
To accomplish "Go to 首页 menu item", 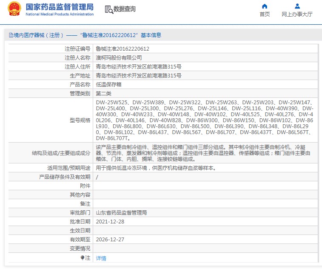I will coord(265,14).
